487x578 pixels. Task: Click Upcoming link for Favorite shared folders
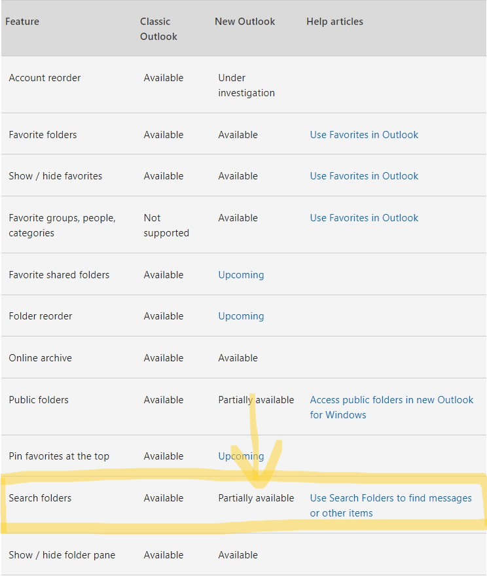point(241,275)
